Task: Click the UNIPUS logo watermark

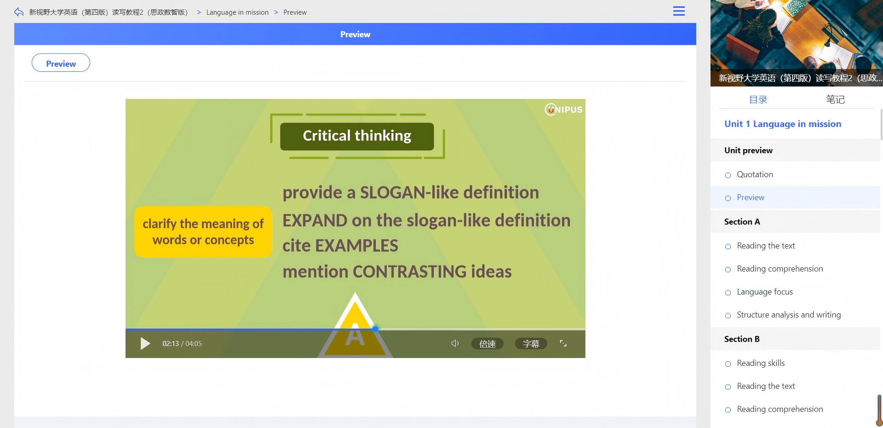Action: (x=564, y=110)
